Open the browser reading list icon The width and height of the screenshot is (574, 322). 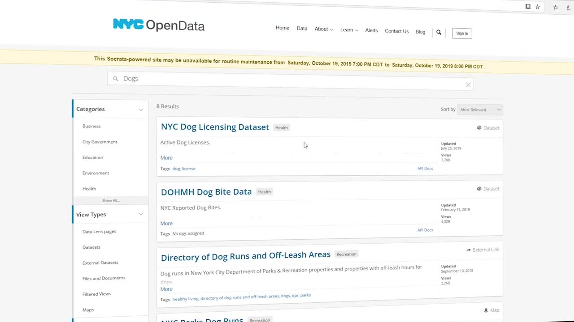[x=528, y=6]
